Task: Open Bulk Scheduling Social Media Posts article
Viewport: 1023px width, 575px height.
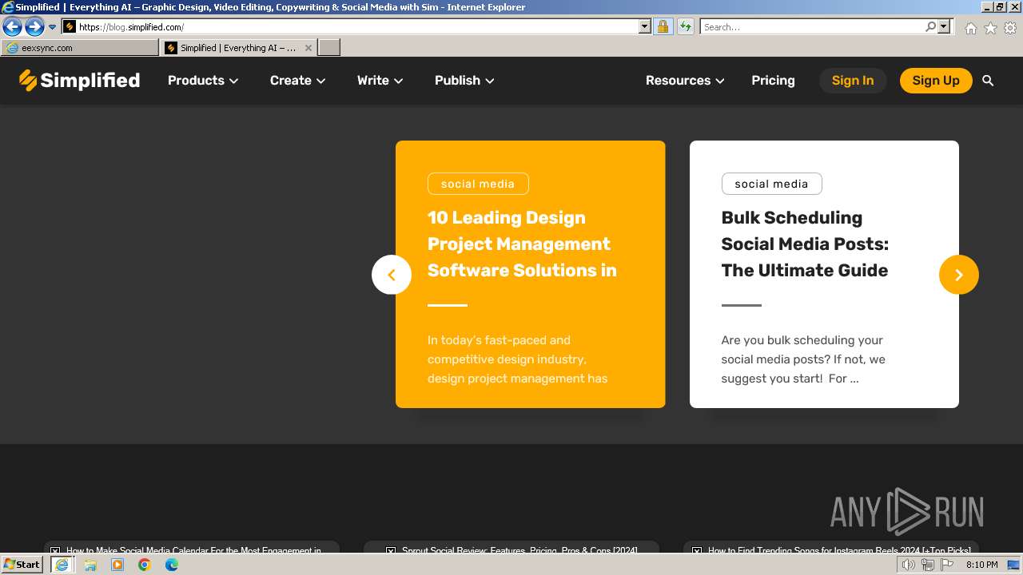Action: click(805, 244)
